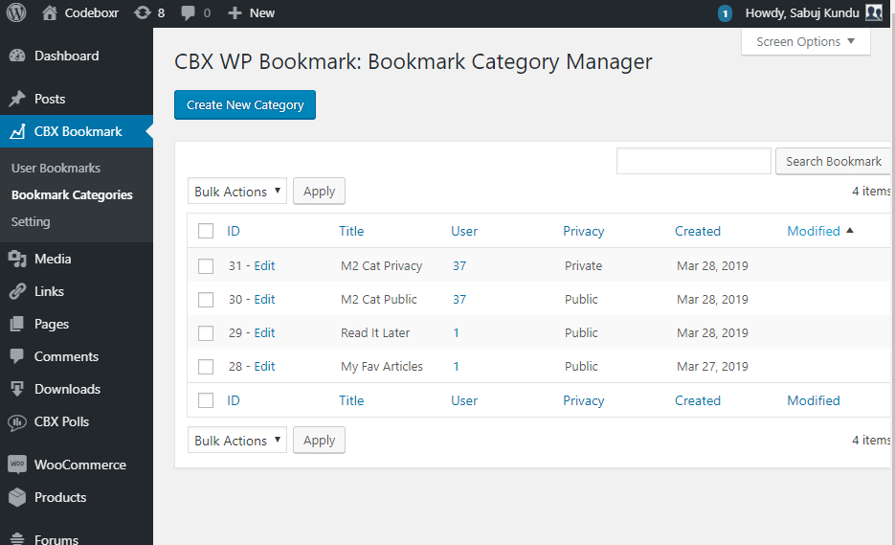Click the Downloads icon in sidebar

coord(17,389)
